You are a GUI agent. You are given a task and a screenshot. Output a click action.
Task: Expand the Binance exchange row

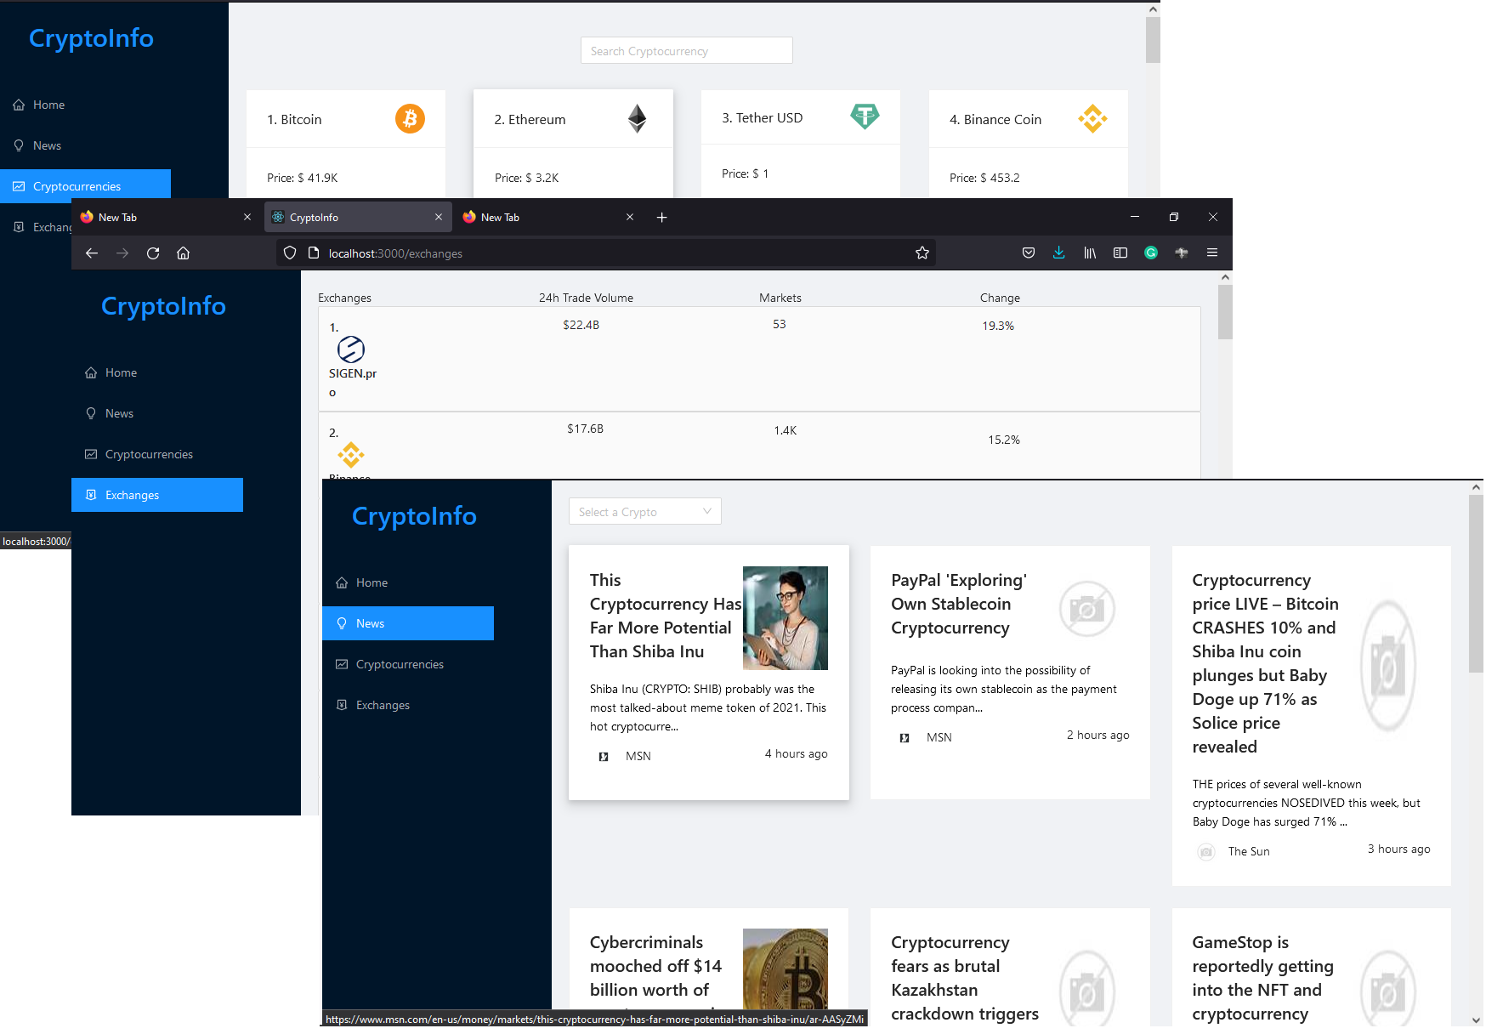(759, 446)
